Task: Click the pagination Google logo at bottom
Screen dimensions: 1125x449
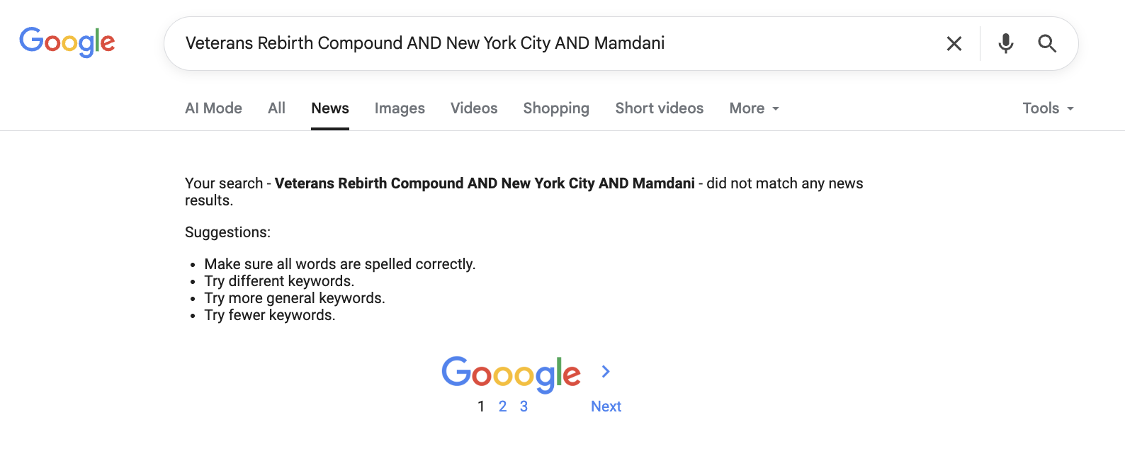Action: [511, 374]
